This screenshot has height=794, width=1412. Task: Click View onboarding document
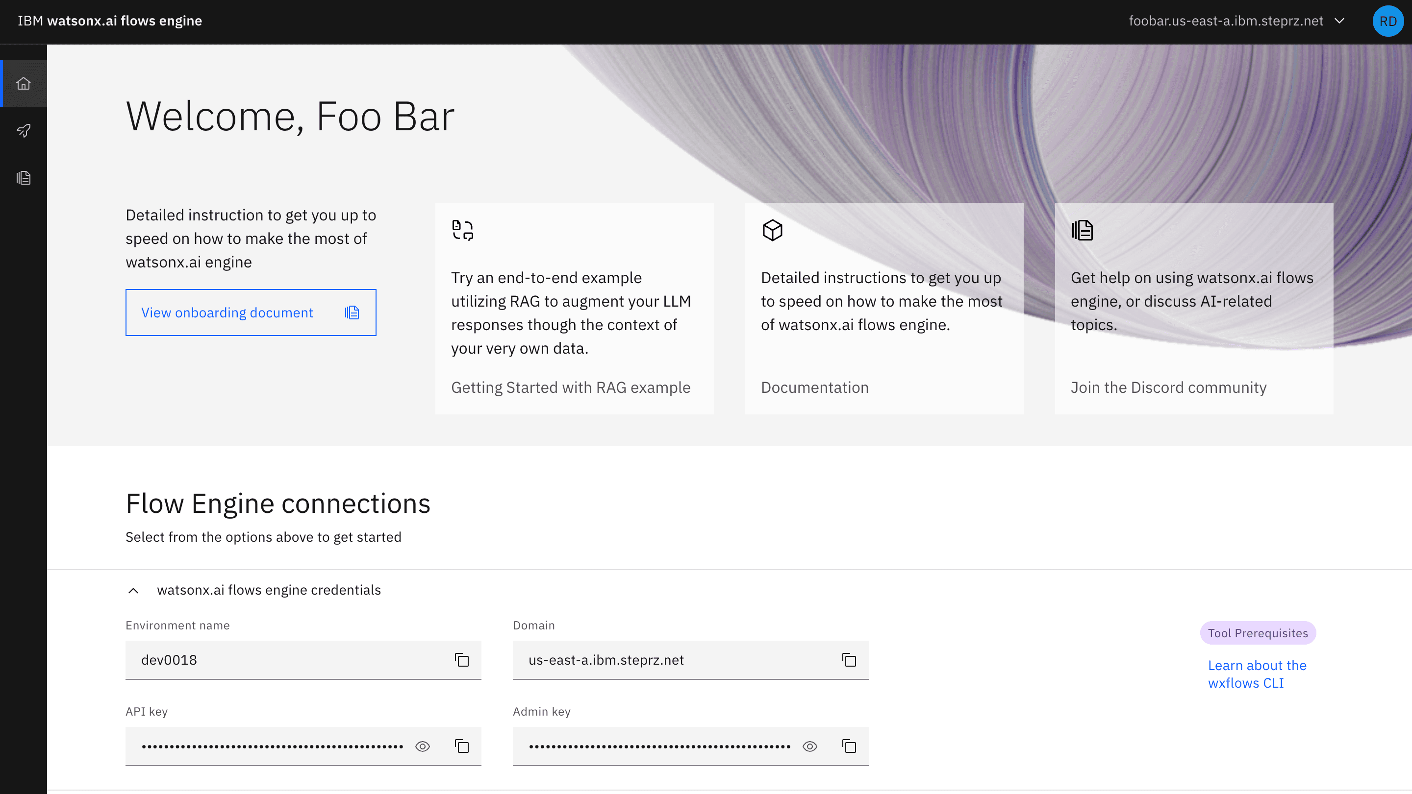(227, 312)
